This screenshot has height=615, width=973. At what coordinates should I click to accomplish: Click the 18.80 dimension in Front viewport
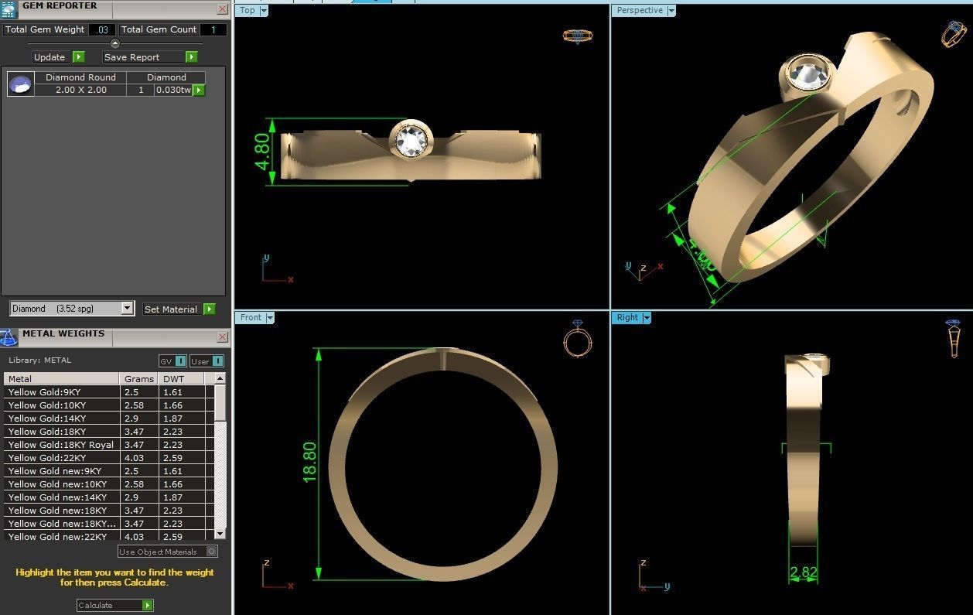point(309,463)
